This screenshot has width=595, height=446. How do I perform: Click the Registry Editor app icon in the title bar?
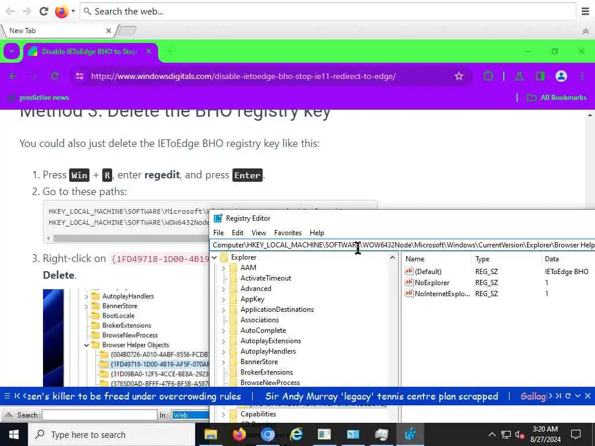(218, 218)
